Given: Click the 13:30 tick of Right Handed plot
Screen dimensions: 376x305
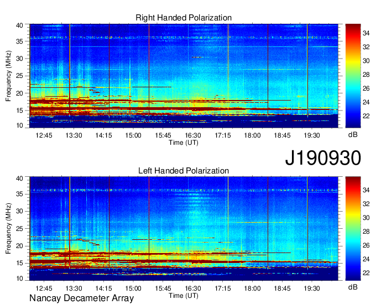Looking at the screenshot, I should [74, 135].
